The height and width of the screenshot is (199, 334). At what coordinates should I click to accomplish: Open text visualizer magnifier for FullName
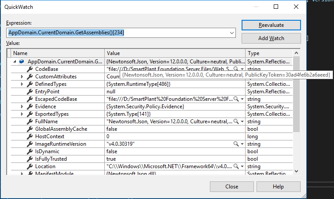coord(236,121)
